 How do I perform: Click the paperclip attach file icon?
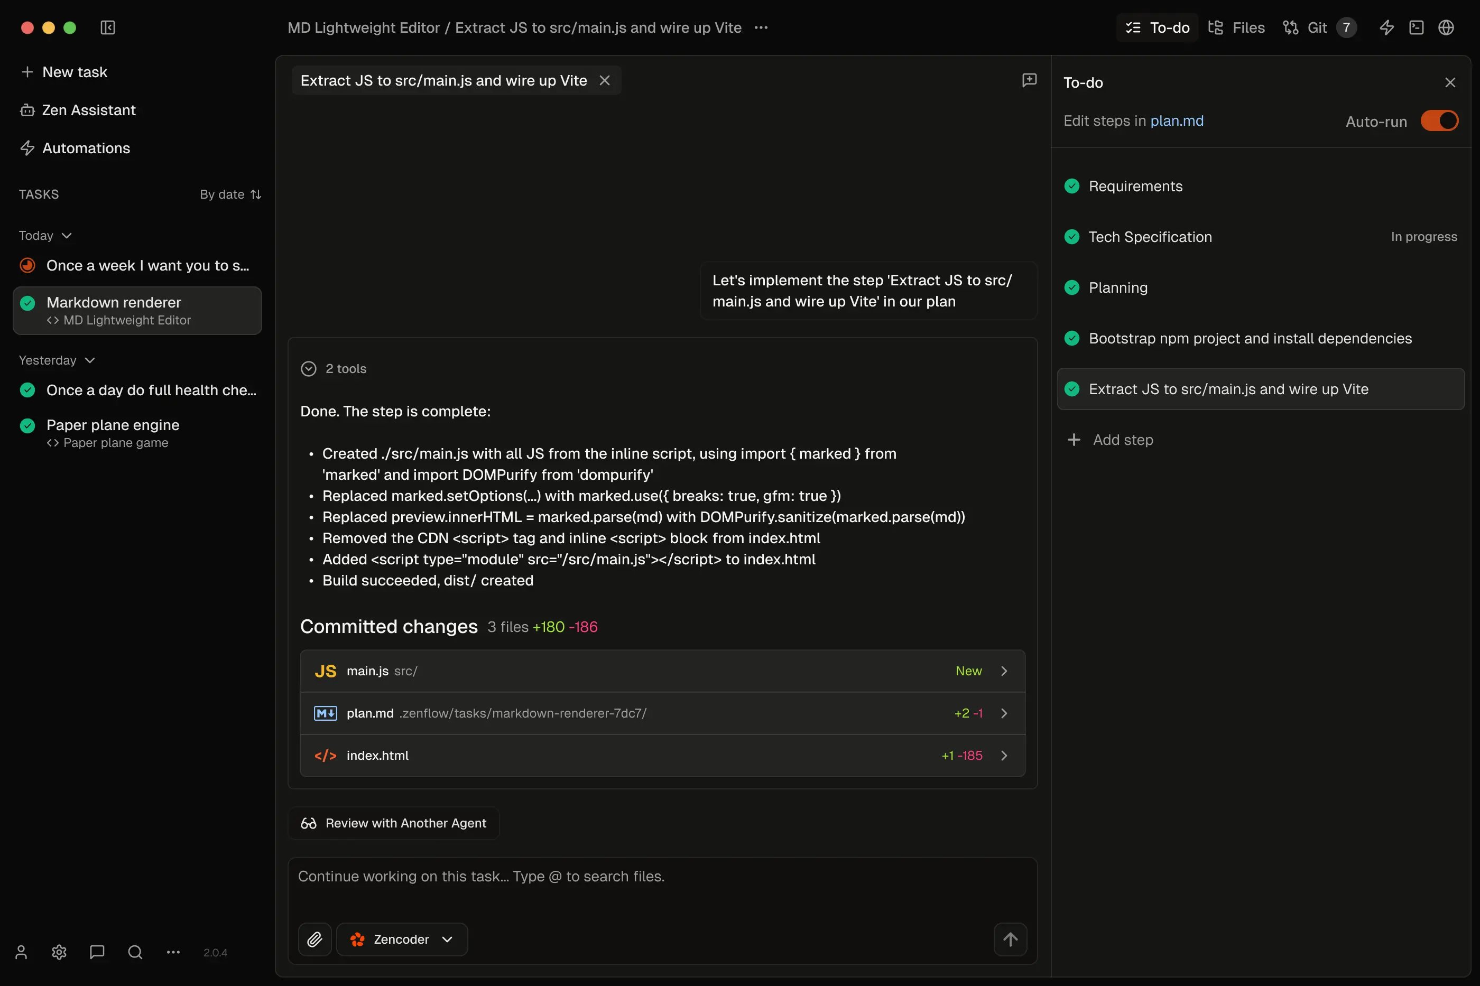click(x=314, y=939)
